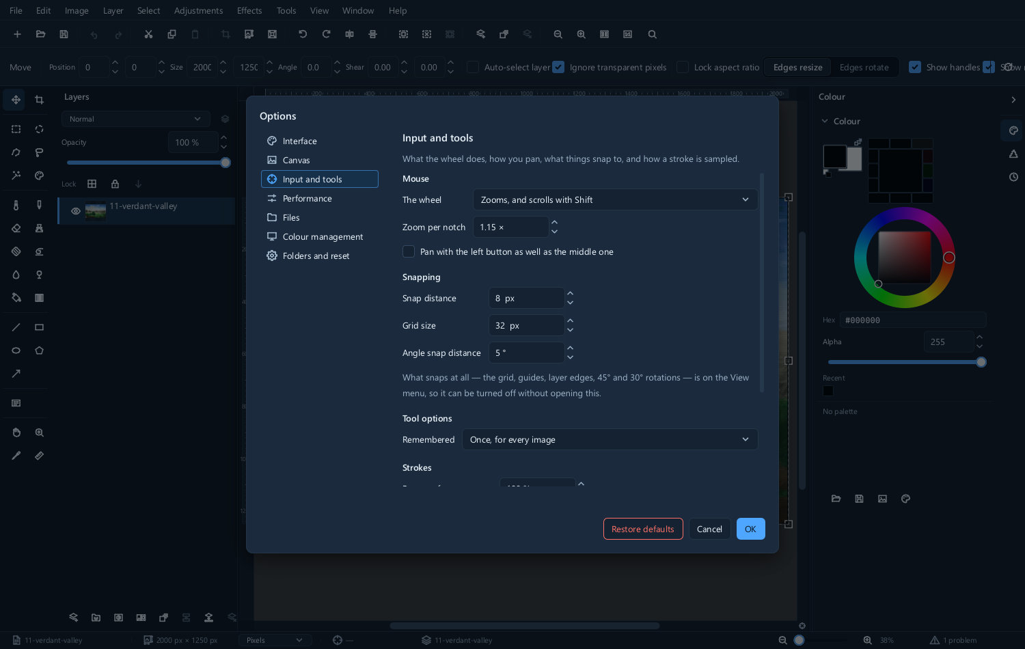Screen dimensions: 1025x649
Task: Select the Crop tool in the toolbox
Action: [39, 100]
